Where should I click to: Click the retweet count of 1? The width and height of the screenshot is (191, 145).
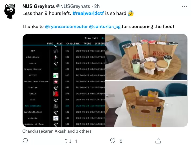pos(76,141)
